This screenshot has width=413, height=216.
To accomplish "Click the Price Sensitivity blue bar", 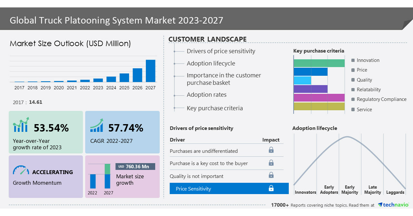I will coord(229,189).
